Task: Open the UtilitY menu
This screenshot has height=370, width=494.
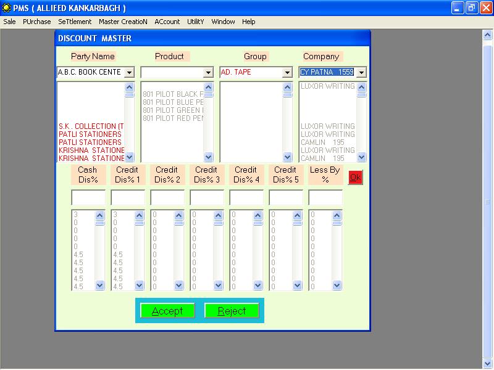Action: 195,22
